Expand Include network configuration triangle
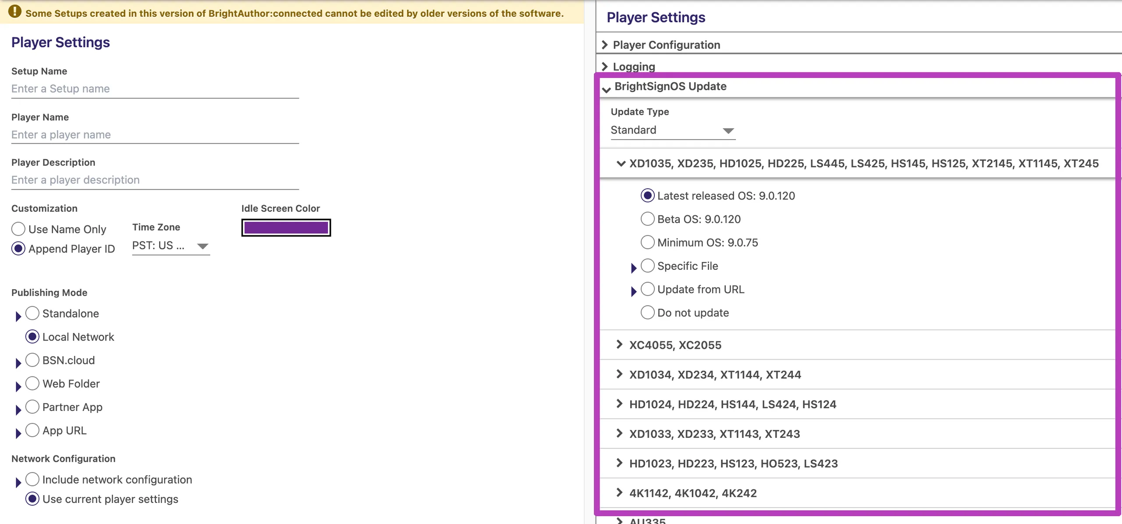1122x524 pixels. 18,483
